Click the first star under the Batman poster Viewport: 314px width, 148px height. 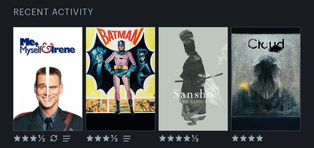click(x=90, y=138)
